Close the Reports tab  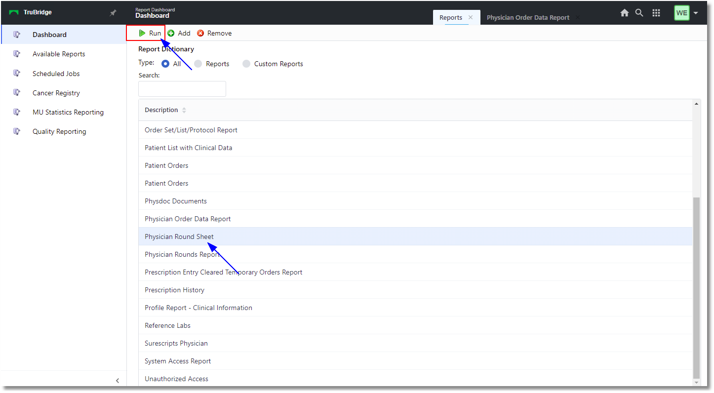click(471, 17)
